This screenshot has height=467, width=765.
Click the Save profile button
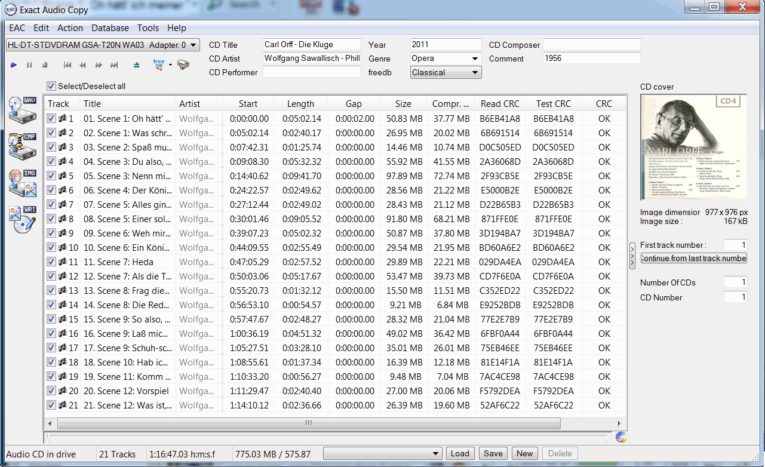click(493, 453)
